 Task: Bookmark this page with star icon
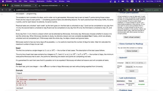[123, 10]
